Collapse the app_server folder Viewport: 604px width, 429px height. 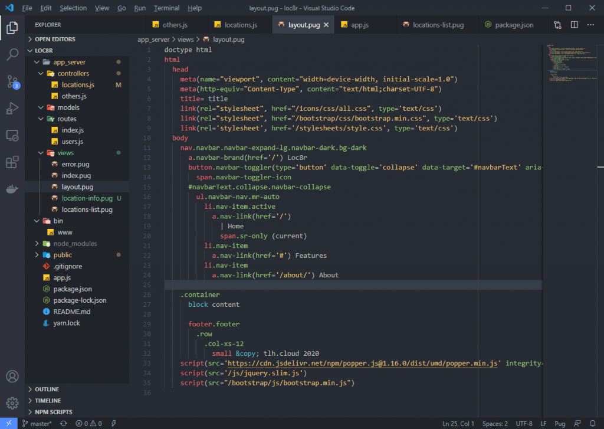[37, 62]
